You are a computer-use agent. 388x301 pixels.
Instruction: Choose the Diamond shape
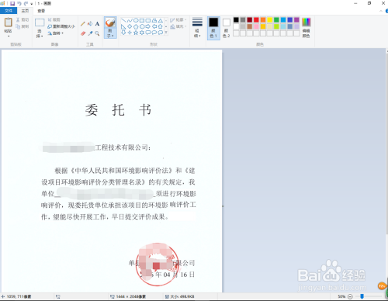(x=130, y=26)
